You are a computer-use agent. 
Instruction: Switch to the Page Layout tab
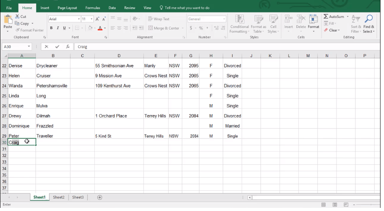pos(67,8)
